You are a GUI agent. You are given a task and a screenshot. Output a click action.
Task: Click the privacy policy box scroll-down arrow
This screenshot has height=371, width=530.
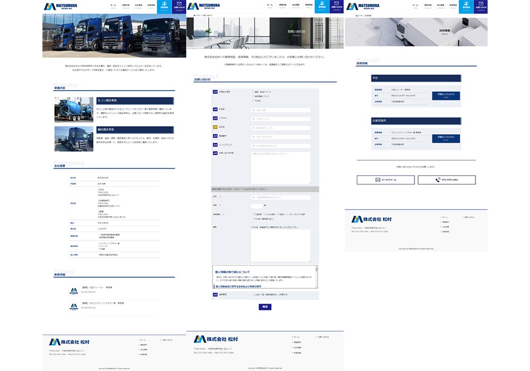coord(316,287)
